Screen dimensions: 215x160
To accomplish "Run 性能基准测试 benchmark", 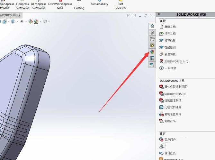I will tap(170, 100).
